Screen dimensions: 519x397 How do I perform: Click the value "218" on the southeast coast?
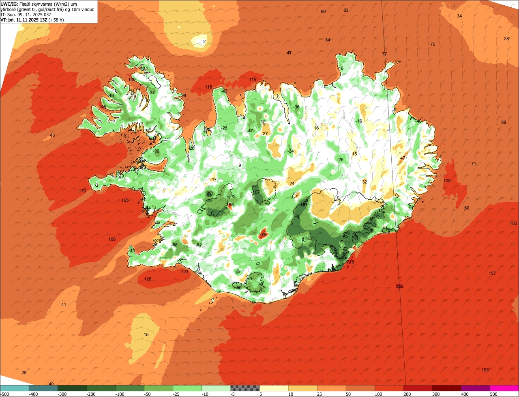point(350,262)
